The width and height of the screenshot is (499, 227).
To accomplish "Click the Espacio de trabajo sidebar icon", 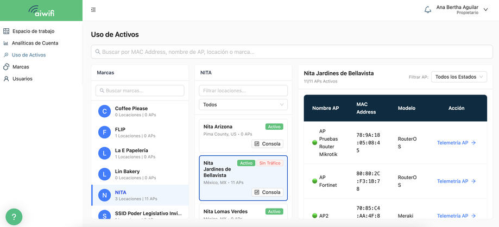I will [x=6, y=31].
